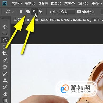Screen dimensions: 103x103
Task: Select the Lasso tool in toolbox
Action: pos(5,40)
